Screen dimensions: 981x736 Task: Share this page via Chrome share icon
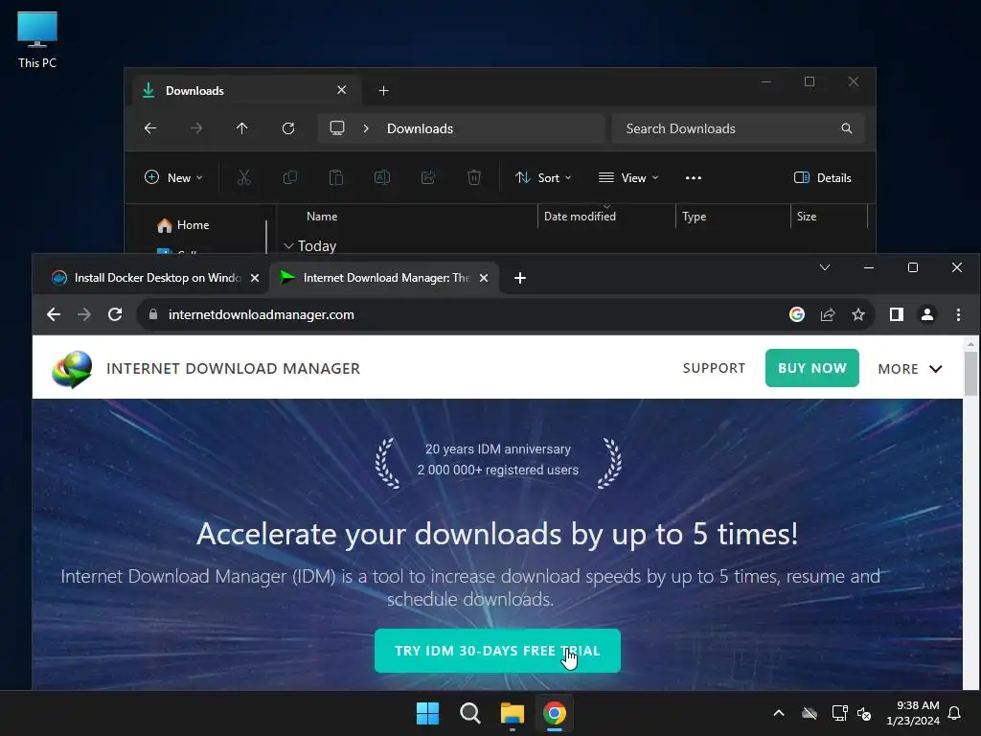[x=828, y=314]
